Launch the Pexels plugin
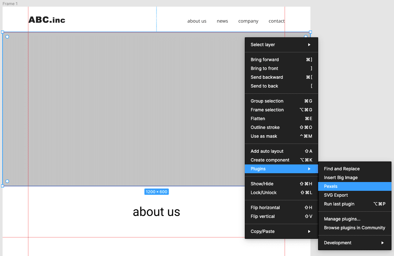 click(x=355, y=186)
